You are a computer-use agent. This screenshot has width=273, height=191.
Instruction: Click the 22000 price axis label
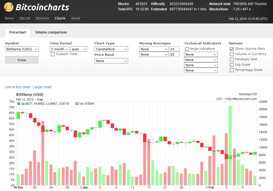coord(263,102)
